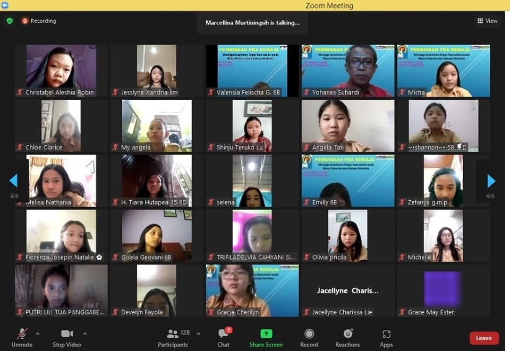This screenshot has height=351, width=510.
Task: Click the green encryption shield icon
Action: coord(10,21)
